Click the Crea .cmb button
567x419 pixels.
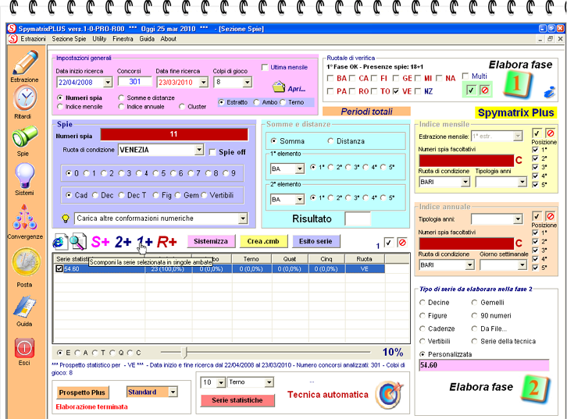point(263,241)
